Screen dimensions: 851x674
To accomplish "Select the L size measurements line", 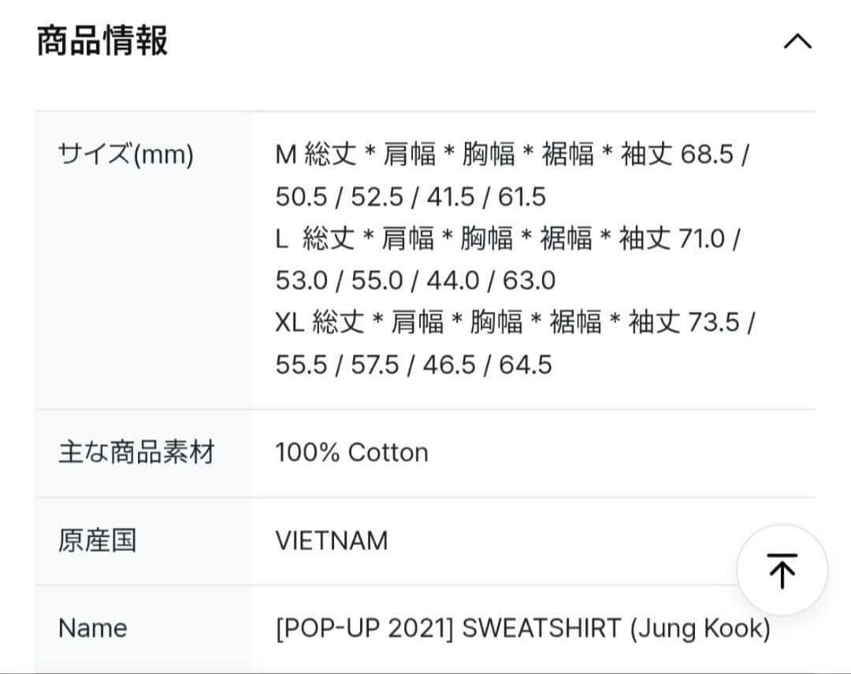I will coord(507,259).
